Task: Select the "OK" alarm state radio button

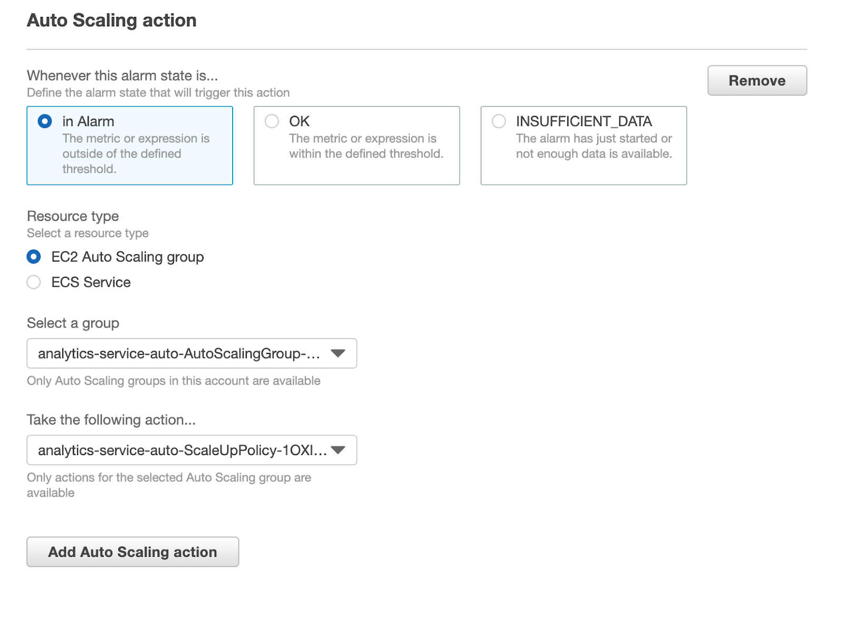Action: point(272,122)
